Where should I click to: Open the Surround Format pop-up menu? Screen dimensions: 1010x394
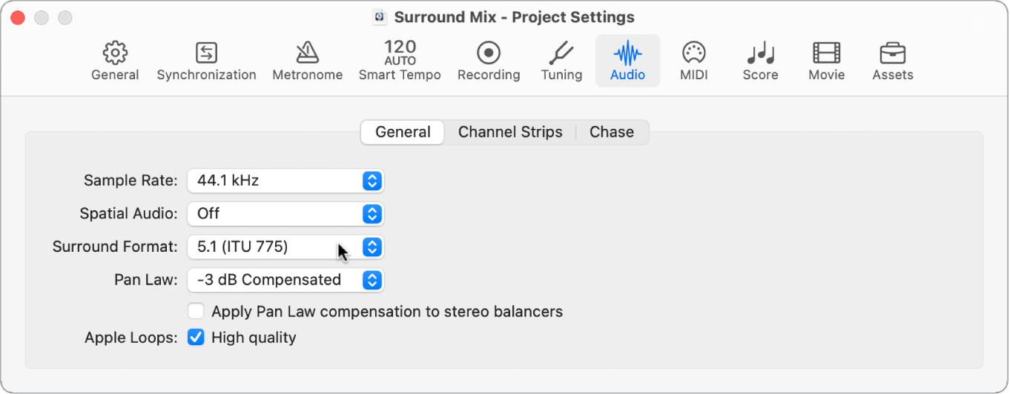(x=285, y=247)
